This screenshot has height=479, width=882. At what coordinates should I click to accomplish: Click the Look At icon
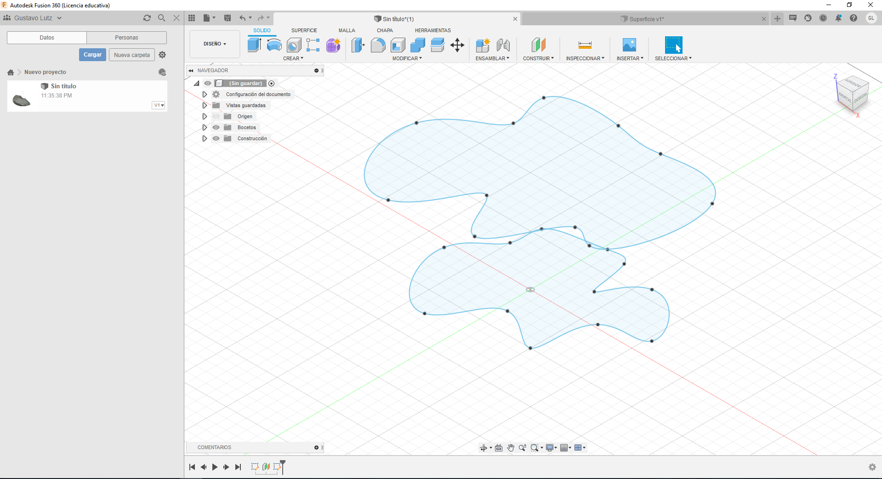click(499, 448)
